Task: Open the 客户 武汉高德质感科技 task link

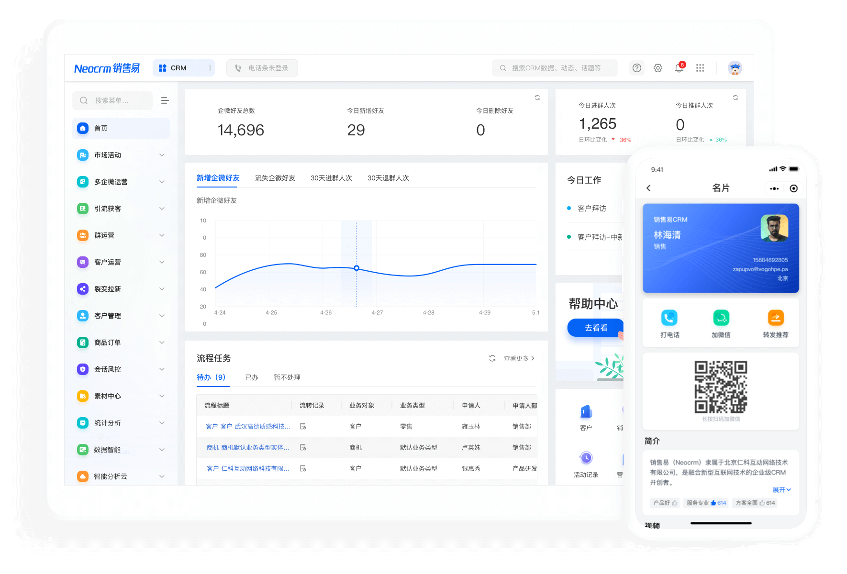Action: pyautogui.click(x=248, y=426)
